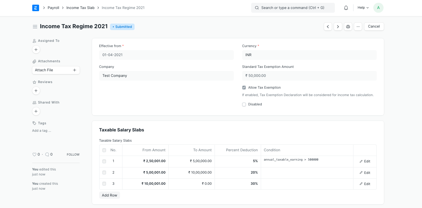Viewport: 422px width, 208px height.
Task: Toggle the sidebar using the hamburger icon
Action: [x=35, y=27]
